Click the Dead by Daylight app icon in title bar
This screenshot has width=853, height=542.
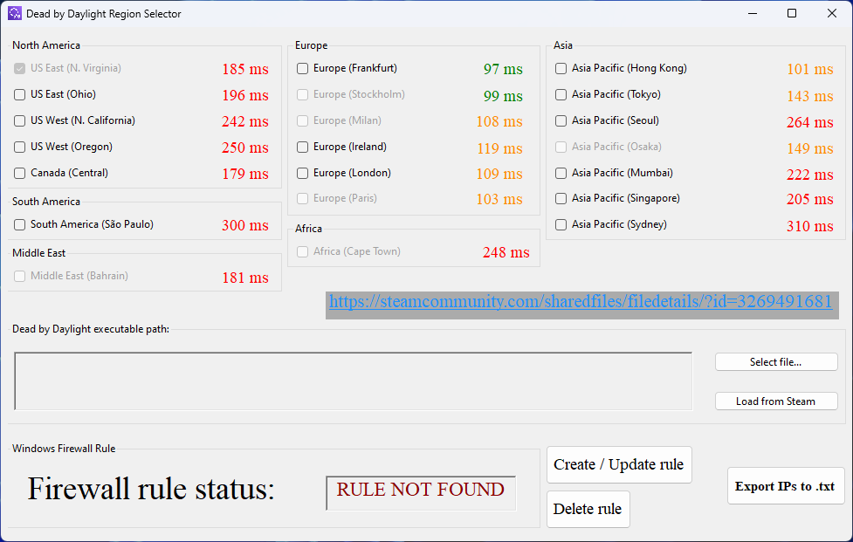point(15,14)
